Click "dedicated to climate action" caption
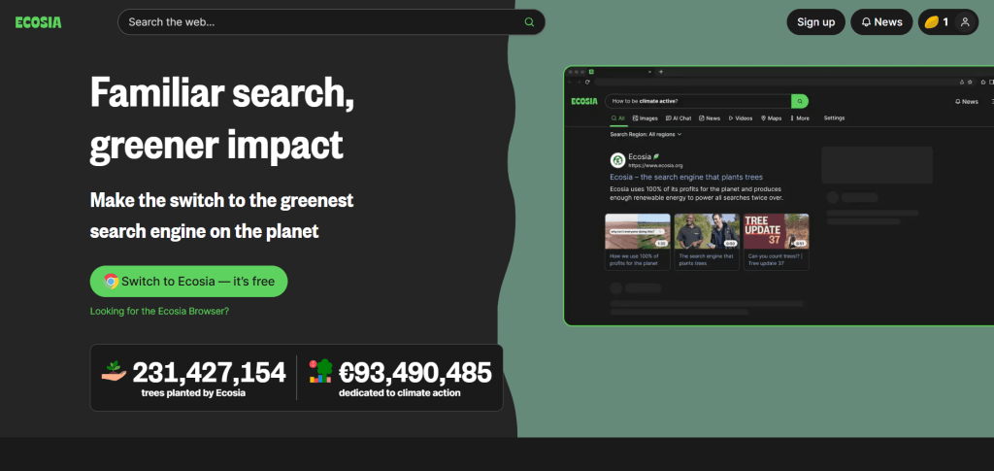The width and height of the screenshot is (994, 471). pos(399,393)
